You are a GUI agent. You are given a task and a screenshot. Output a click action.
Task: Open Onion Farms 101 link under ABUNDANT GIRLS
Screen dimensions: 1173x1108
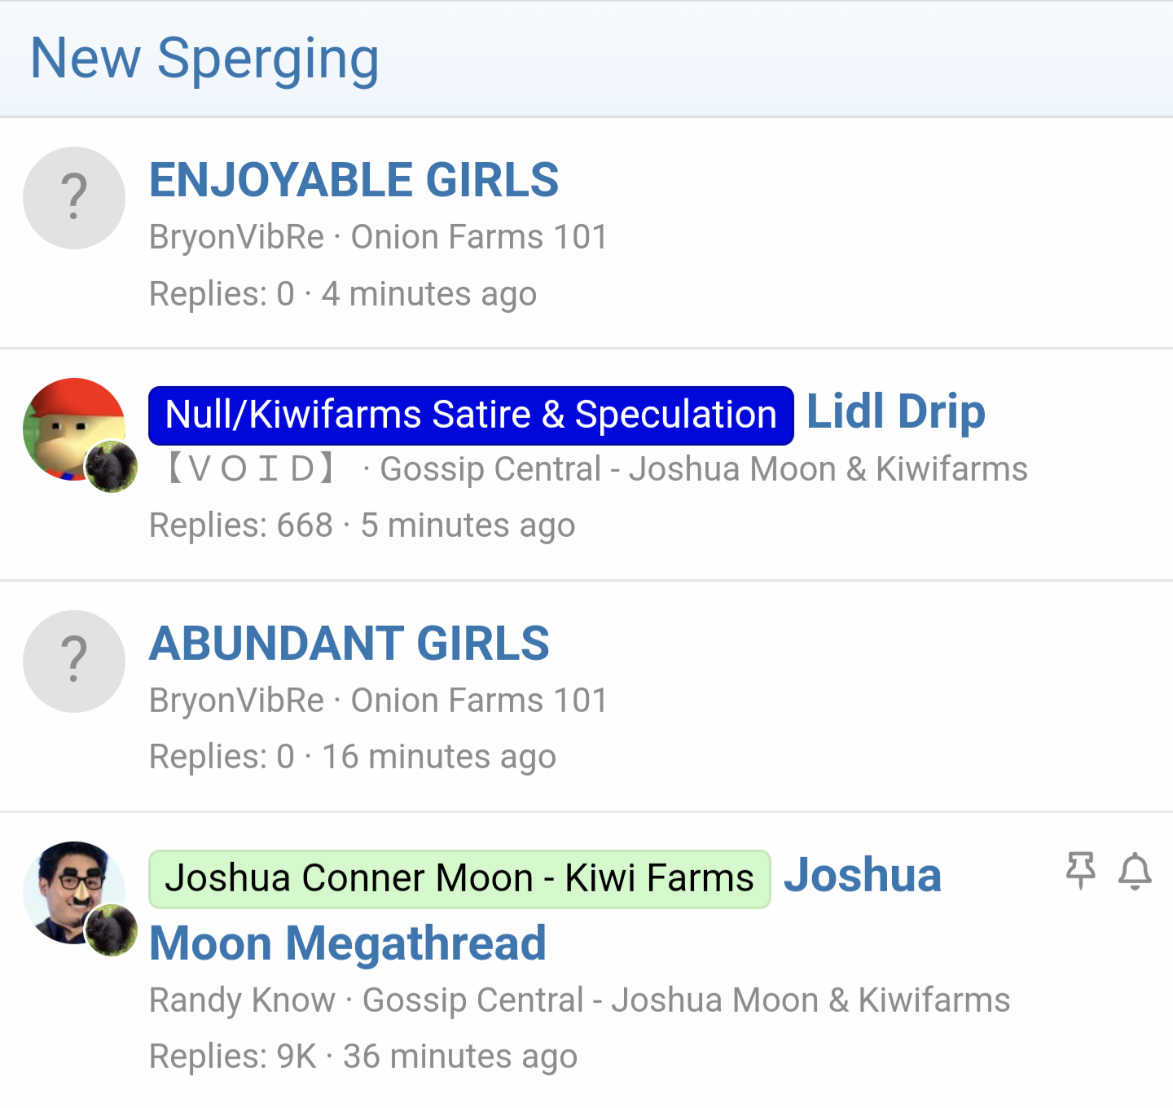(479, 701)
